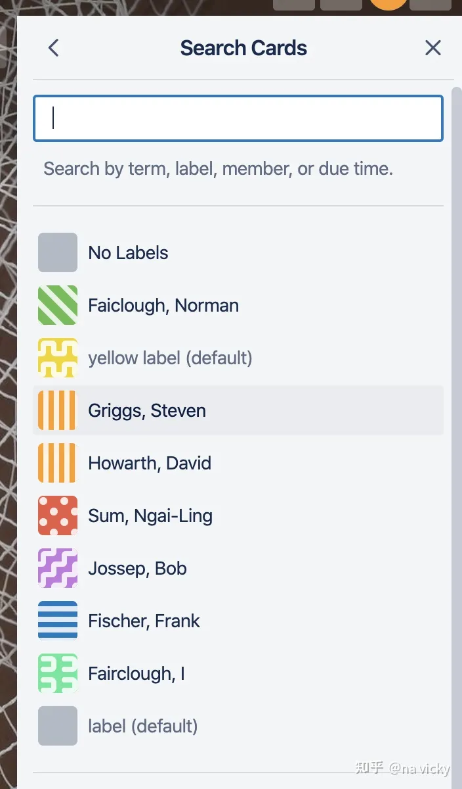
Task: Select the Sum, Ngai-Ling label
Action: pos(238,515)
